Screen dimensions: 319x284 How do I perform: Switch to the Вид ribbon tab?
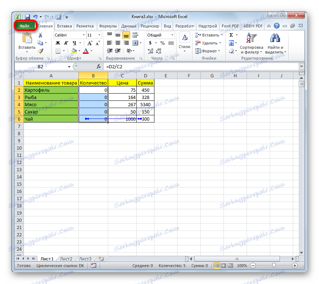pos(167,26)
